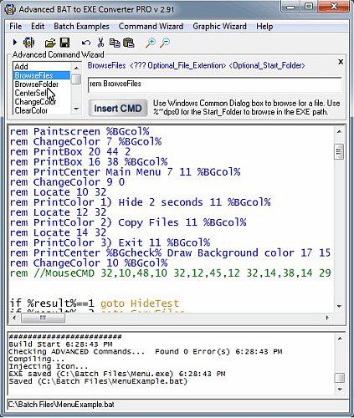Click the Copy icon in the toolbar
This screenshot has width=354, height=418.
[115, 43]
